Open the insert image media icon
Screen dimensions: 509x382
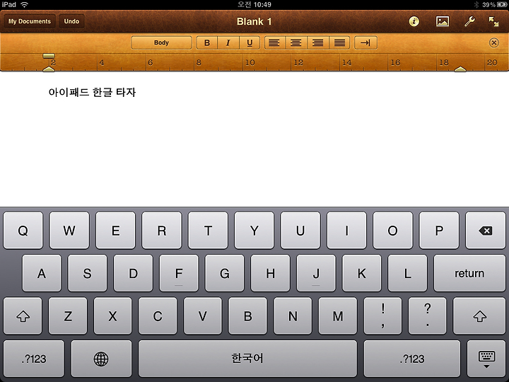point(443,21)
